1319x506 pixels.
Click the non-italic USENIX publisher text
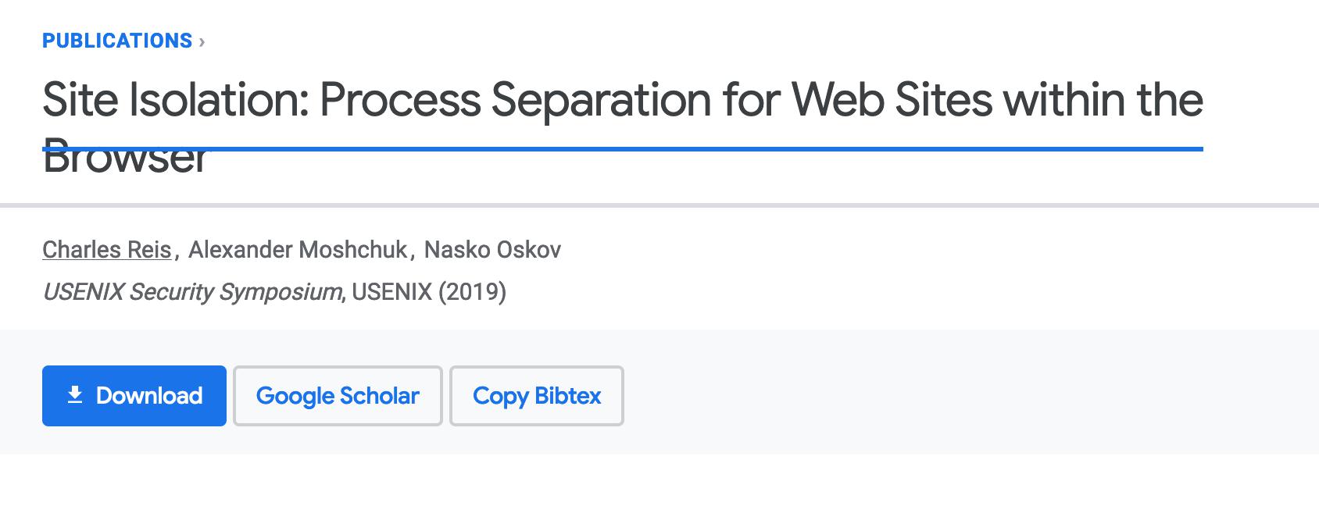pos(391,292)
